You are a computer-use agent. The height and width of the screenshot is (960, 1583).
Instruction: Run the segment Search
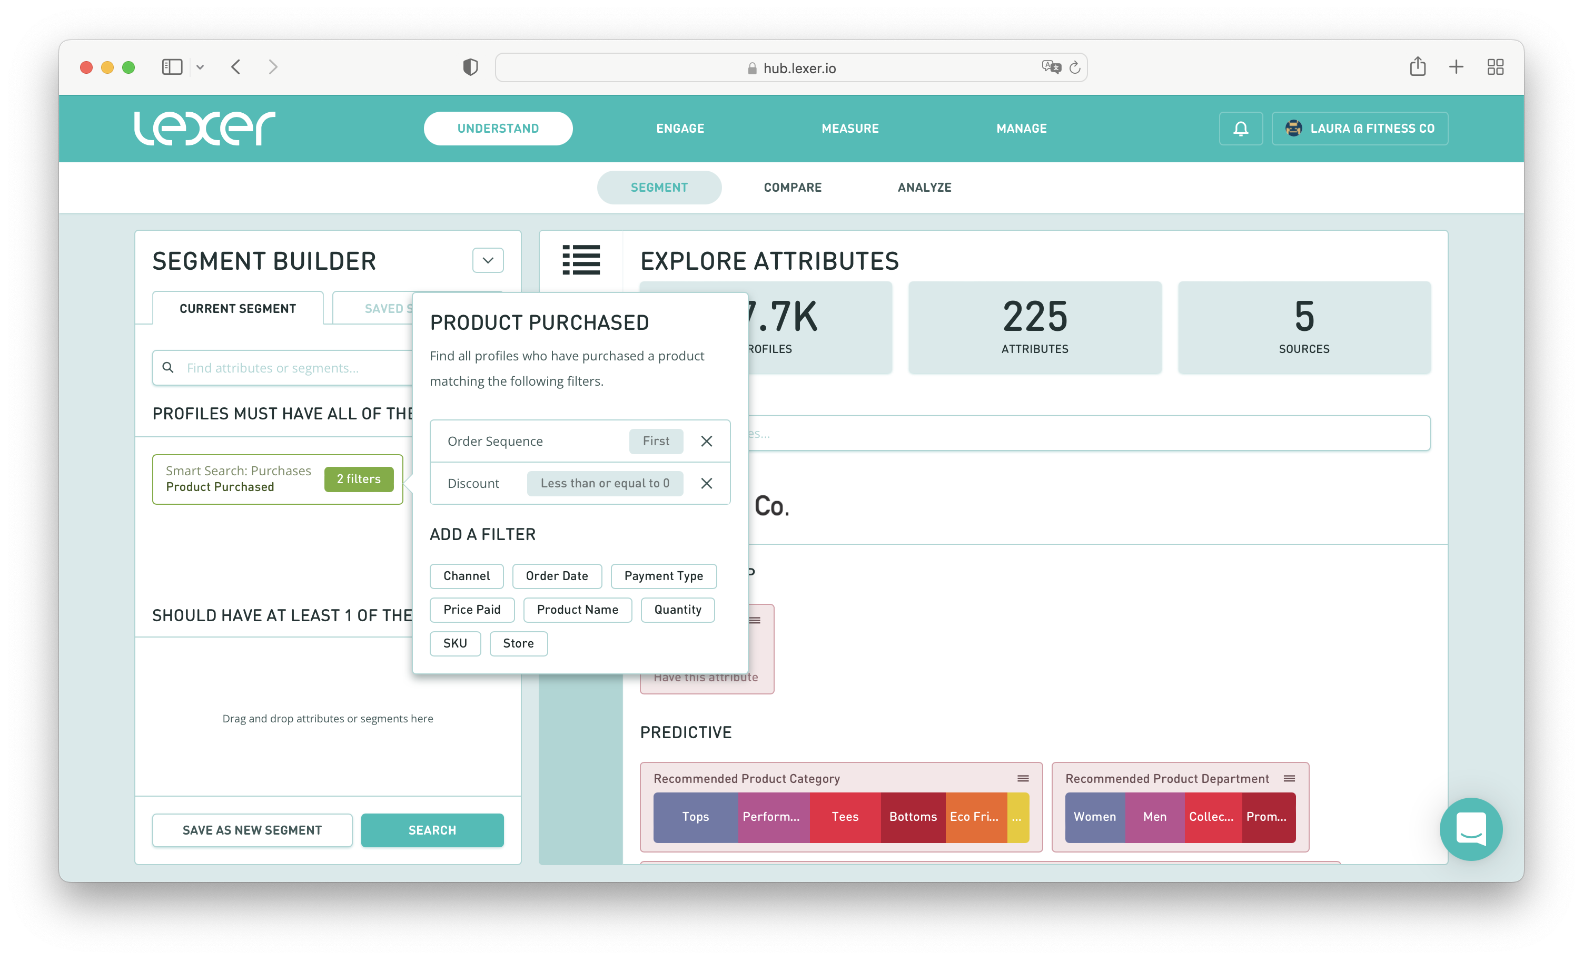tap(432, 830)
